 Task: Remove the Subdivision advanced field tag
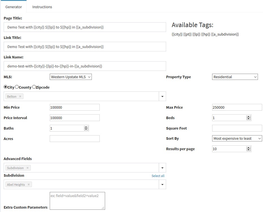pyautogui.click(x=27, y=168)
